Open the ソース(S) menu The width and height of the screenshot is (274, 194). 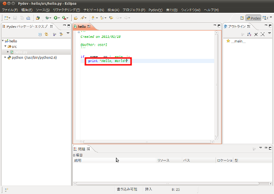[x=42, y=10]
